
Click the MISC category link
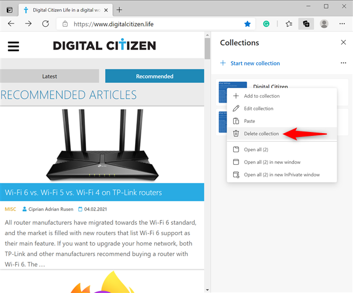[x=10, y=209]
